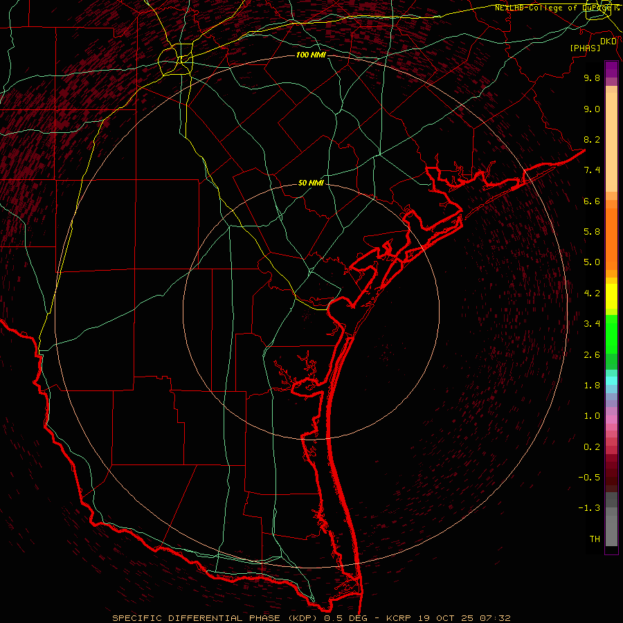Screen dimensions: 623x623
Task: Click the "[PHAS]" legend unit label
Action: [x=585, y=48]
